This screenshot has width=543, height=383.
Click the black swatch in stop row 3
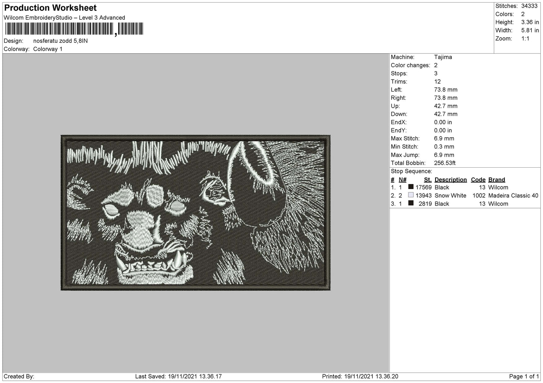click(x=411, y=203)
